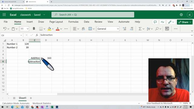Expand the Borders dropdown arrow
The height and width of the screenshot is (109, 194).
click(44, 29)
